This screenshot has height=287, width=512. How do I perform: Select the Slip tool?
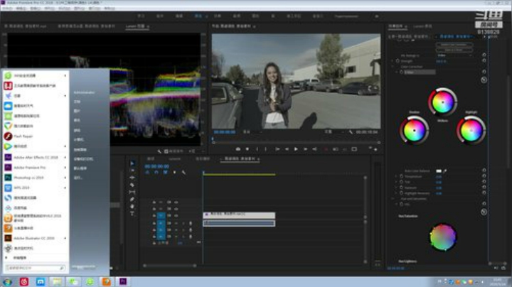pyautogui.click(x=132, y=192)
